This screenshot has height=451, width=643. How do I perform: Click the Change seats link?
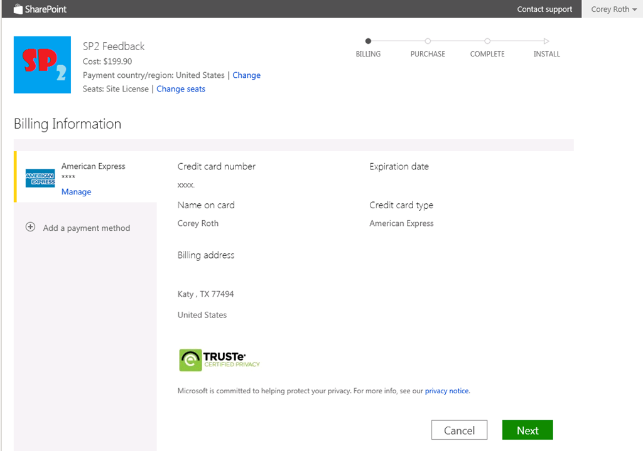pos(181,89)
